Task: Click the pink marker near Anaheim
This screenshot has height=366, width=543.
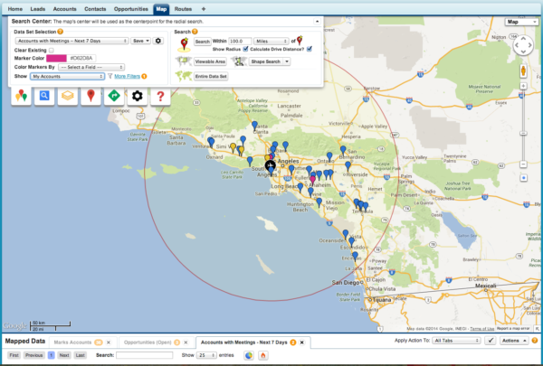Action: (x=313, y=180)
